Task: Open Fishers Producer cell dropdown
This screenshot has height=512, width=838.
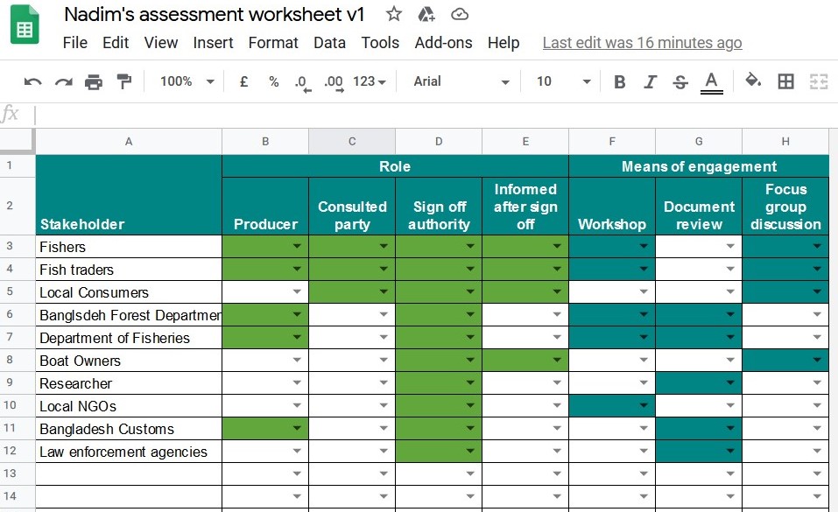Action: click(297, 247)
